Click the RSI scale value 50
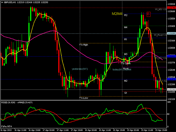This screenshot has height=132, width=176. 168,114
